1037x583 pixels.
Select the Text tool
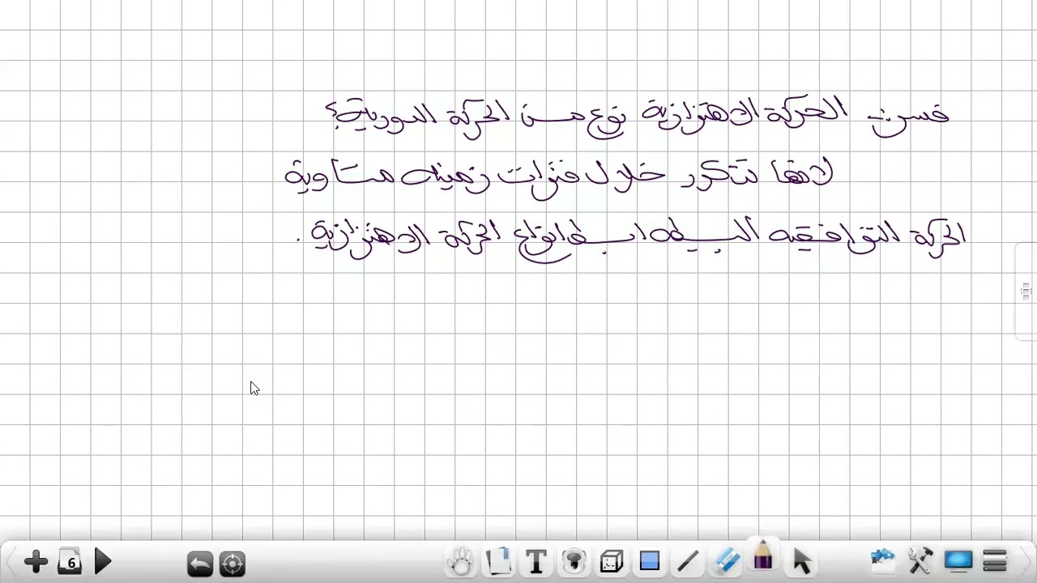(x=536, y=561)
